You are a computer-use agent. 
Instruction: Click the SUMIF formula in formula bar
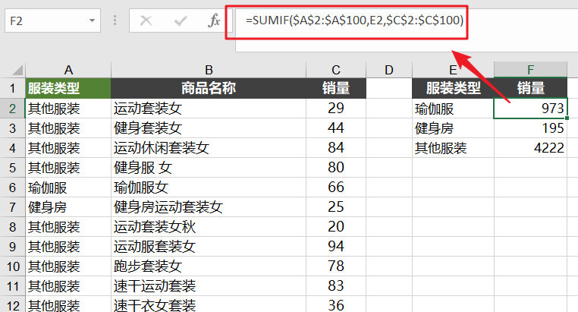coord(355,20)
